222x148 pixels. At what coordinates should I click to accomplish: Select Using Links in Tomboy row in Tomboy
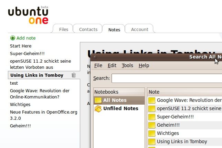pyautogui.click(x=184, y=141)
